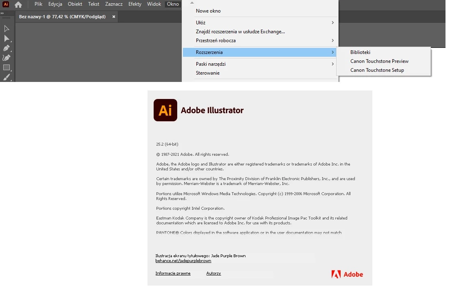Click copyright line 1987-2021 Adobe
The image size is (452, 301).
click(x=193, y=155)
